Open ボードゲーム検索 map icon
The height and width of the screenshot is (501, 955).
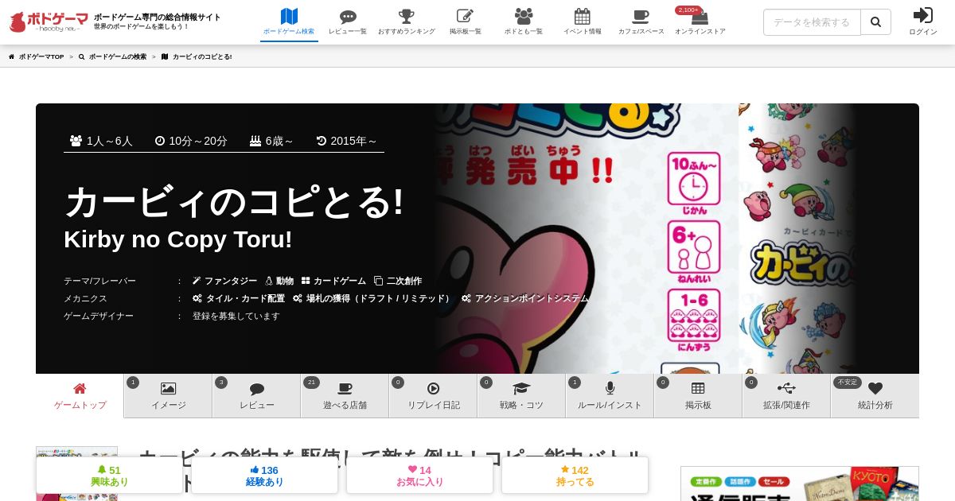pyautogui.click(x=289, y=16)
